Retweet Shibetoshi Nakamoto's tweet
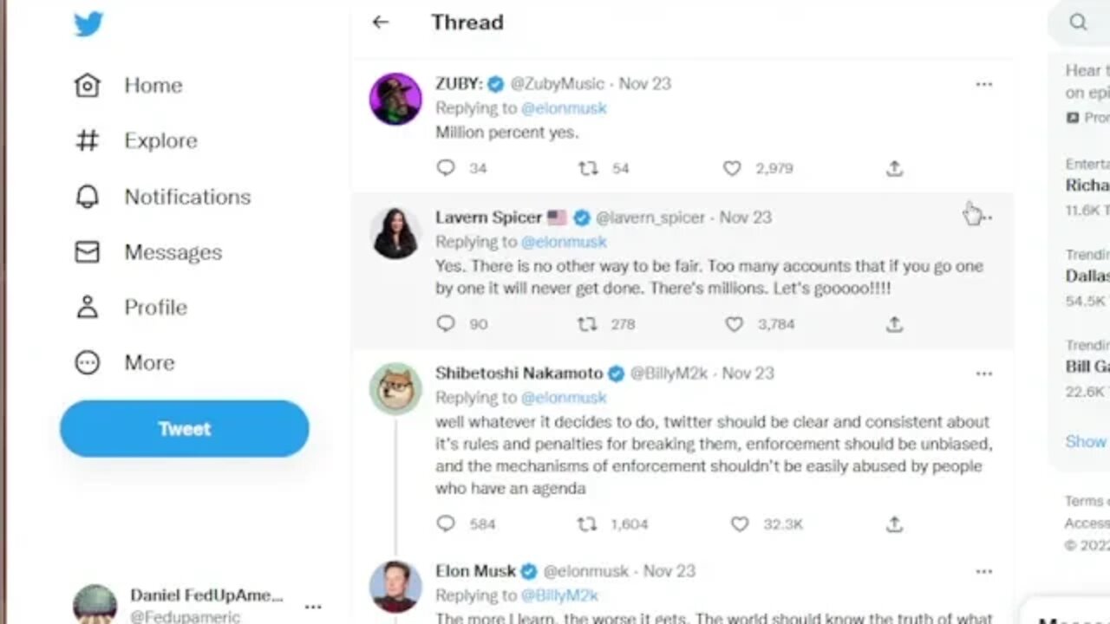 point(587,524)
